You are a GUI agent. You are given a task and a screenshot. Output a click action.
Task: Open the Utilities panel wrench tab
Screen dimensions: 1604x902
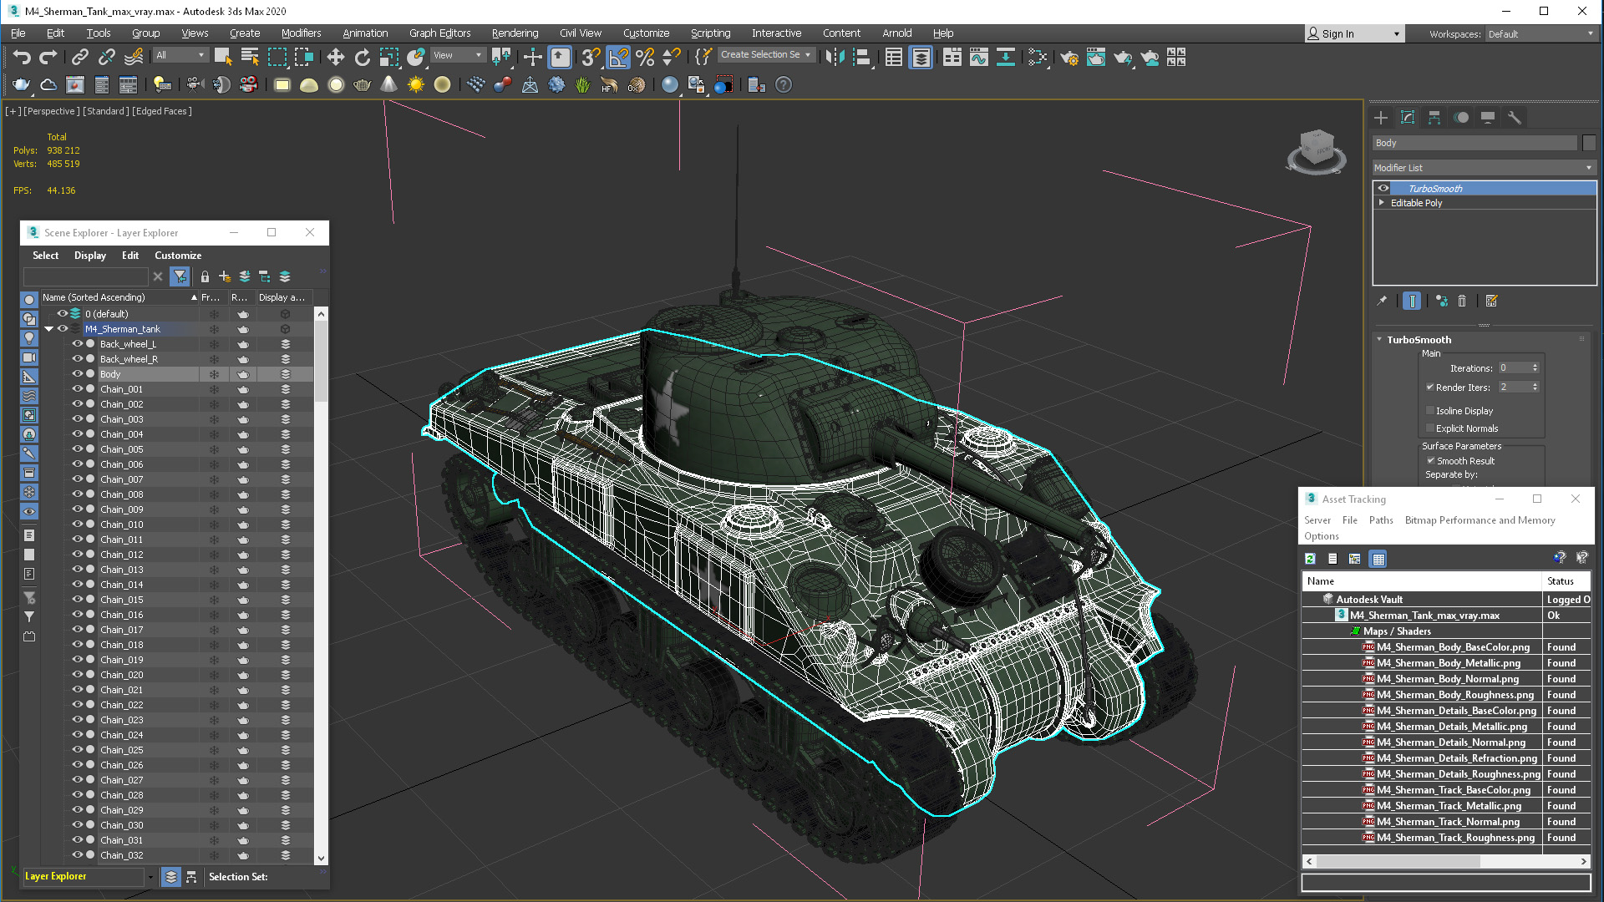coord(1514,118)
